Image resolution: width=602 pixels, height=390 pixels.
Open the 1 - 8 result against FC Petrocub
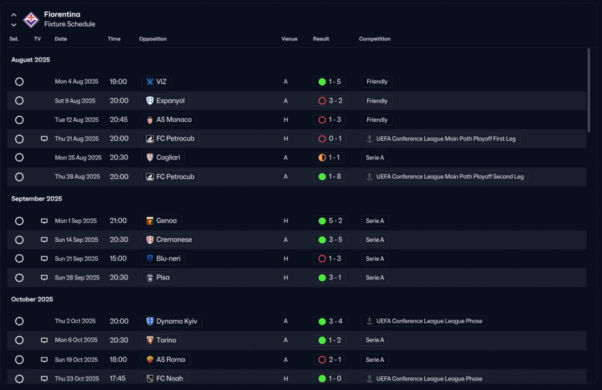point(330,177)
